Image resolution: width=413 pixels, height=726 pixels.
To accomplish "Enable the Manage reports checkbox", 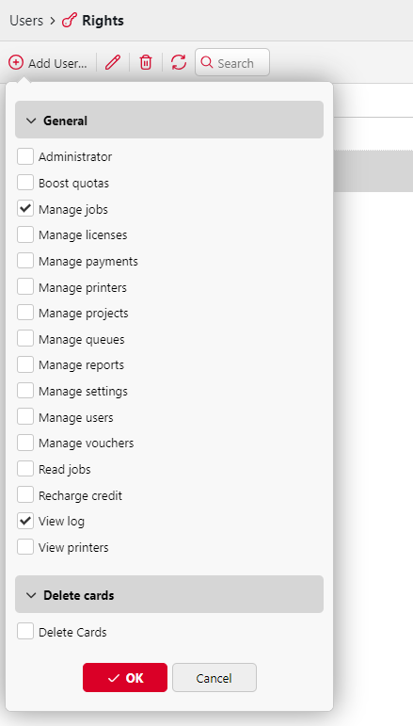I will 25,364.
